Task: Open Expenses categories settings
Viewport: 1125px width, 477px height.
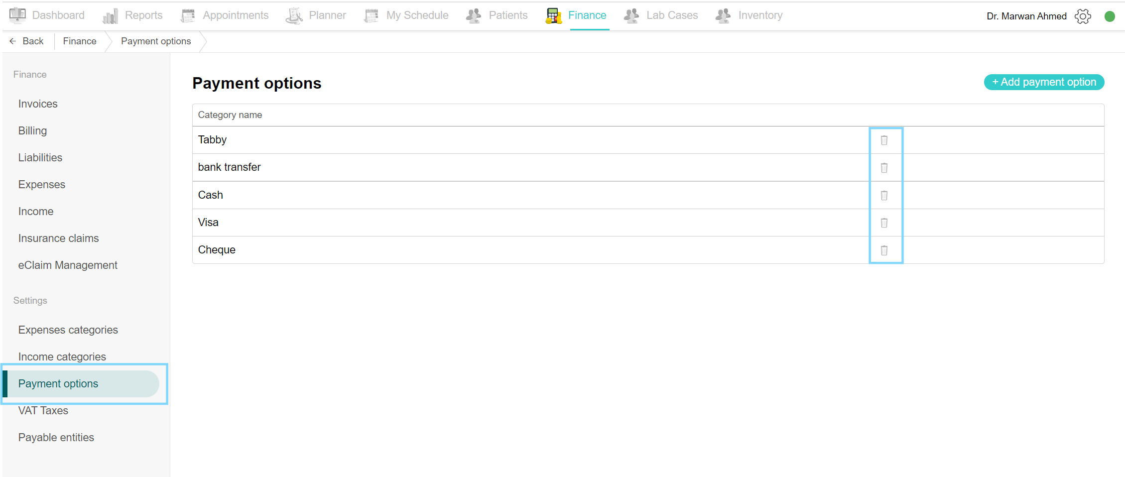Action: 68,330
